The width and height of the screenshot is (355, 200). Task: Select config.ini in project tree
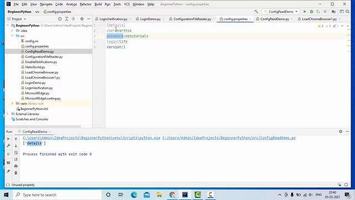click(32, 41)
